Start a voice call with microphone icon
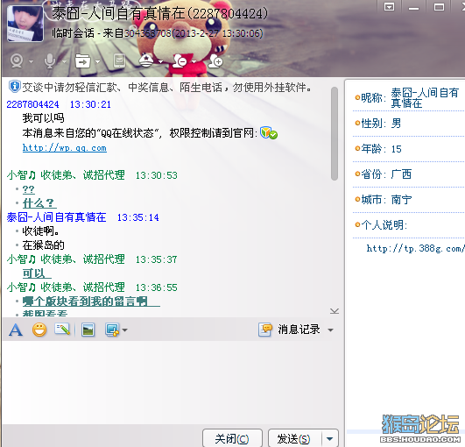Screen dimensions: 465x447 [50, 60]
